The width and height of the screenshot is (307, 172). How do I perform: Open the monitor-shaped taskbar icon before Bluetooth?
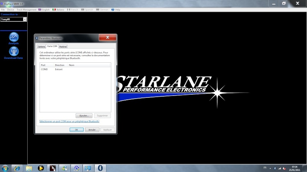tap(88, 168)
